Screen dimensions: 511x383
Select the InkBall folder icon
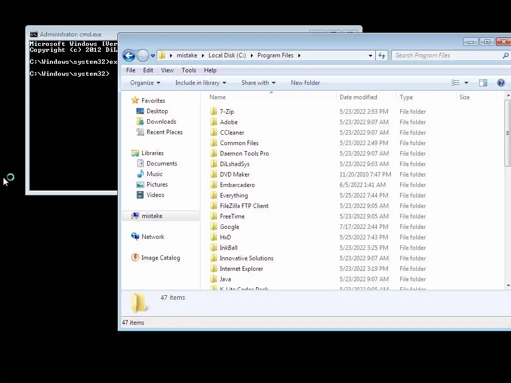point(214,247)
